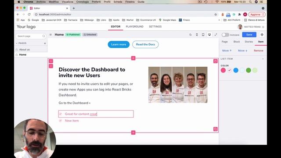Reload the page in Chrome
281x158 pixels.
click(x=29, y=14)
